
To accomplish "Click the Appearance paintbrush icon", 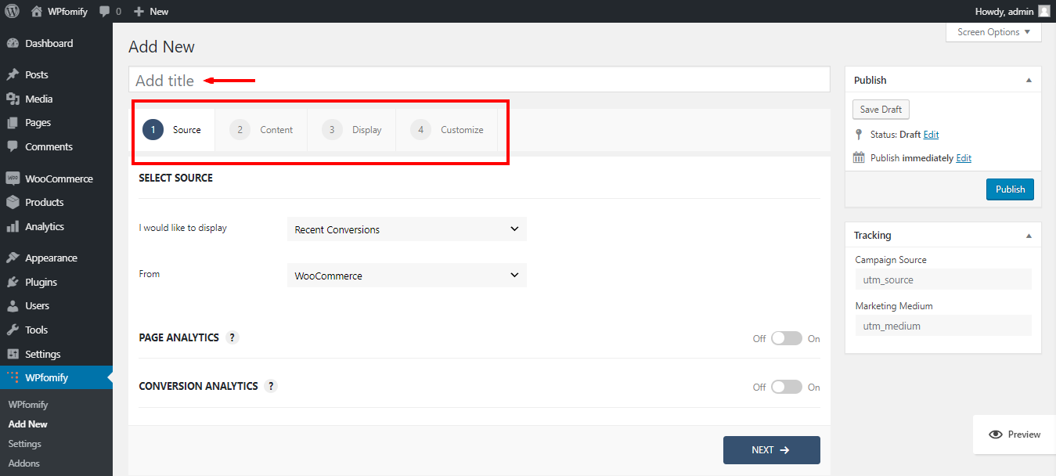I will [13, 258].
